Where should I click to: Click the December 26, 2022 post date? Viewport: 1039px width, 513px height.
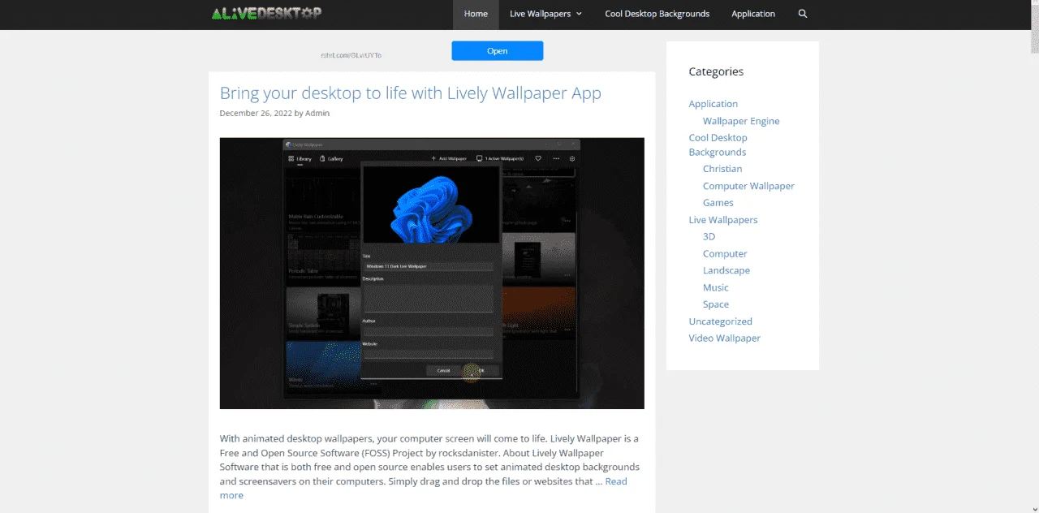(x=256, y=113)
